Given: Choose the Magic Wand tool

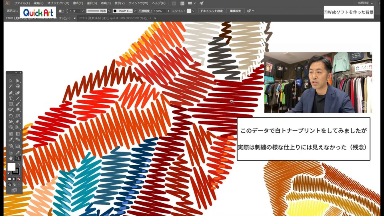Looking at the screenshot, I should (x=11, y=86).
